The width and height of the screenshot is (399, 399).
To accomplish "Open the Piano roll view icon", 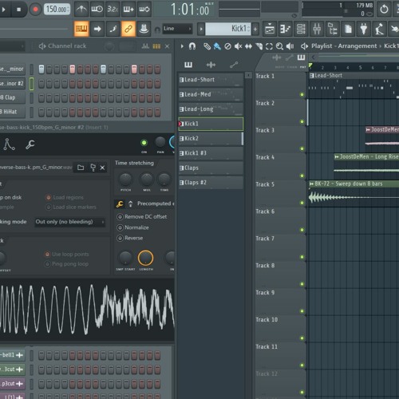I will tap(285, 29).
